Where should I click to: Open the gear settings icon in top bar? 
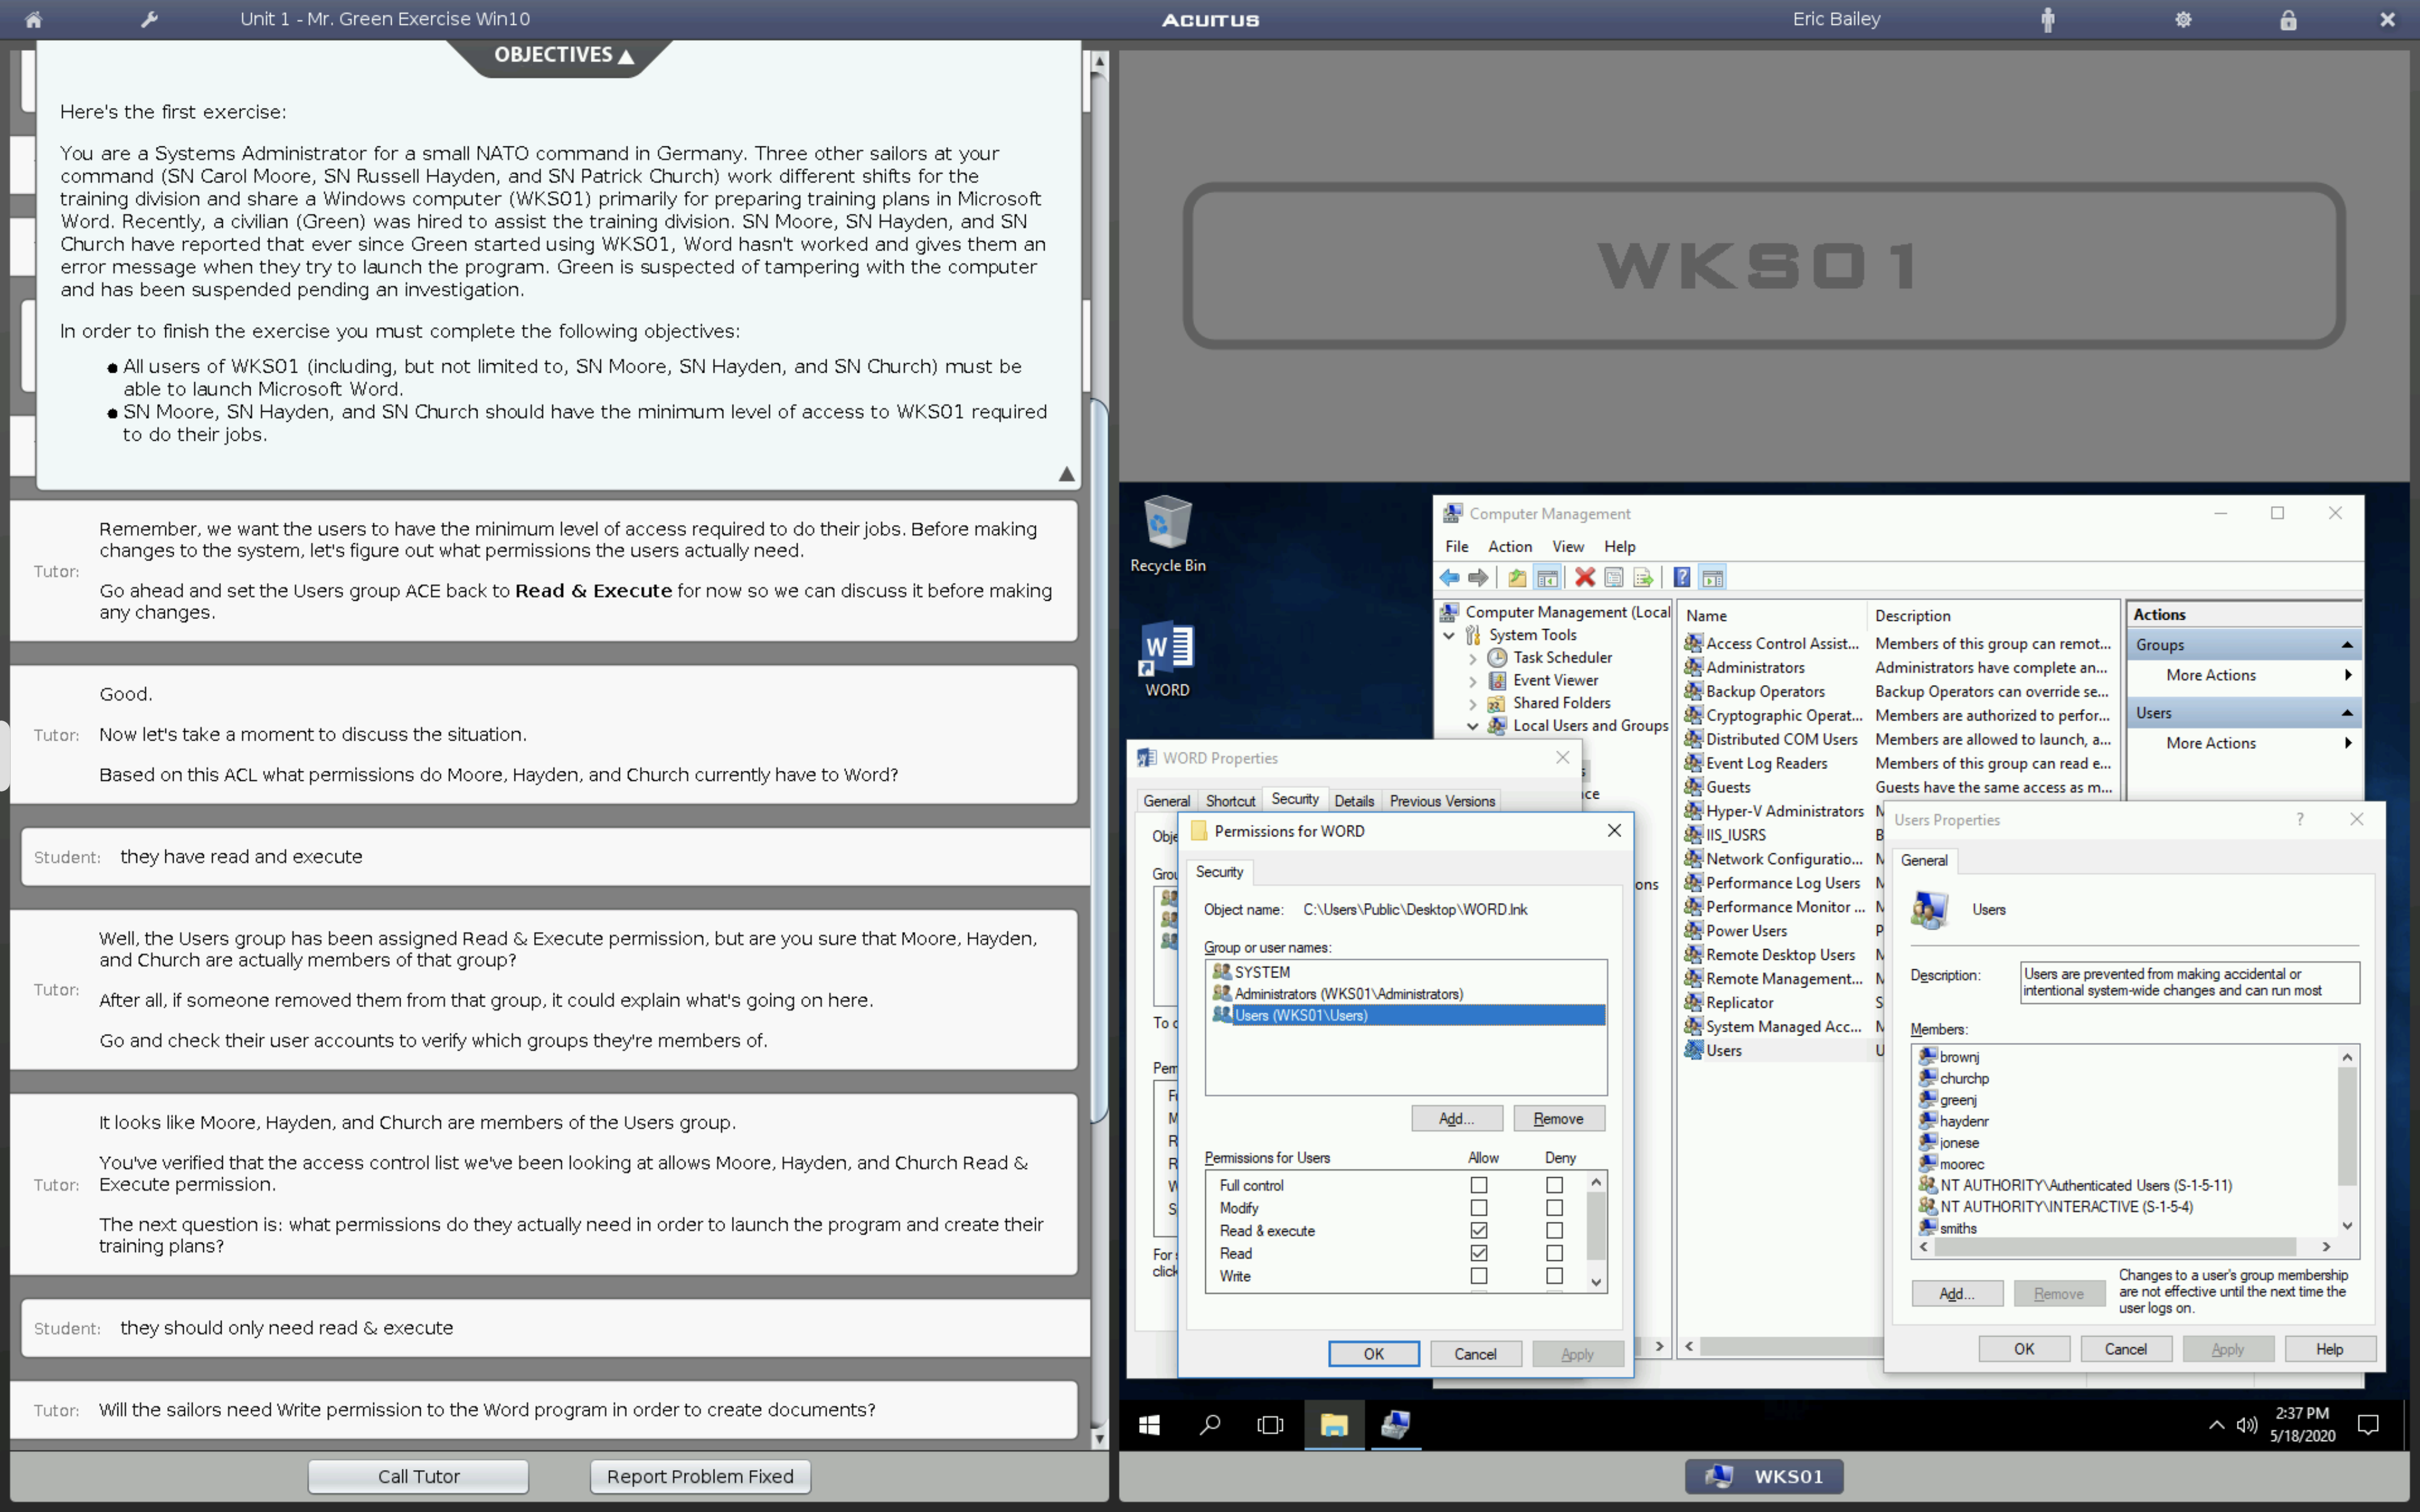(x=2183, y=19)
